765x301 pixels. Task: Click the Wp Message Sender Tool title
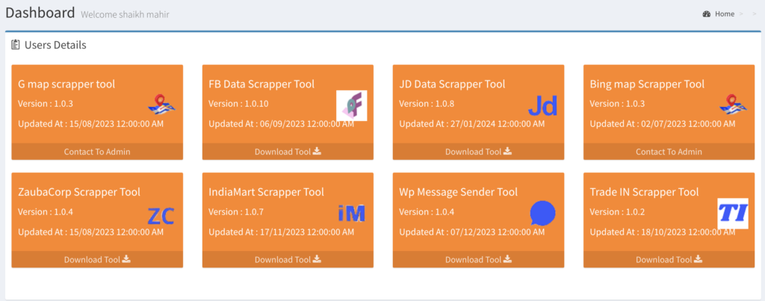point(458,192)
